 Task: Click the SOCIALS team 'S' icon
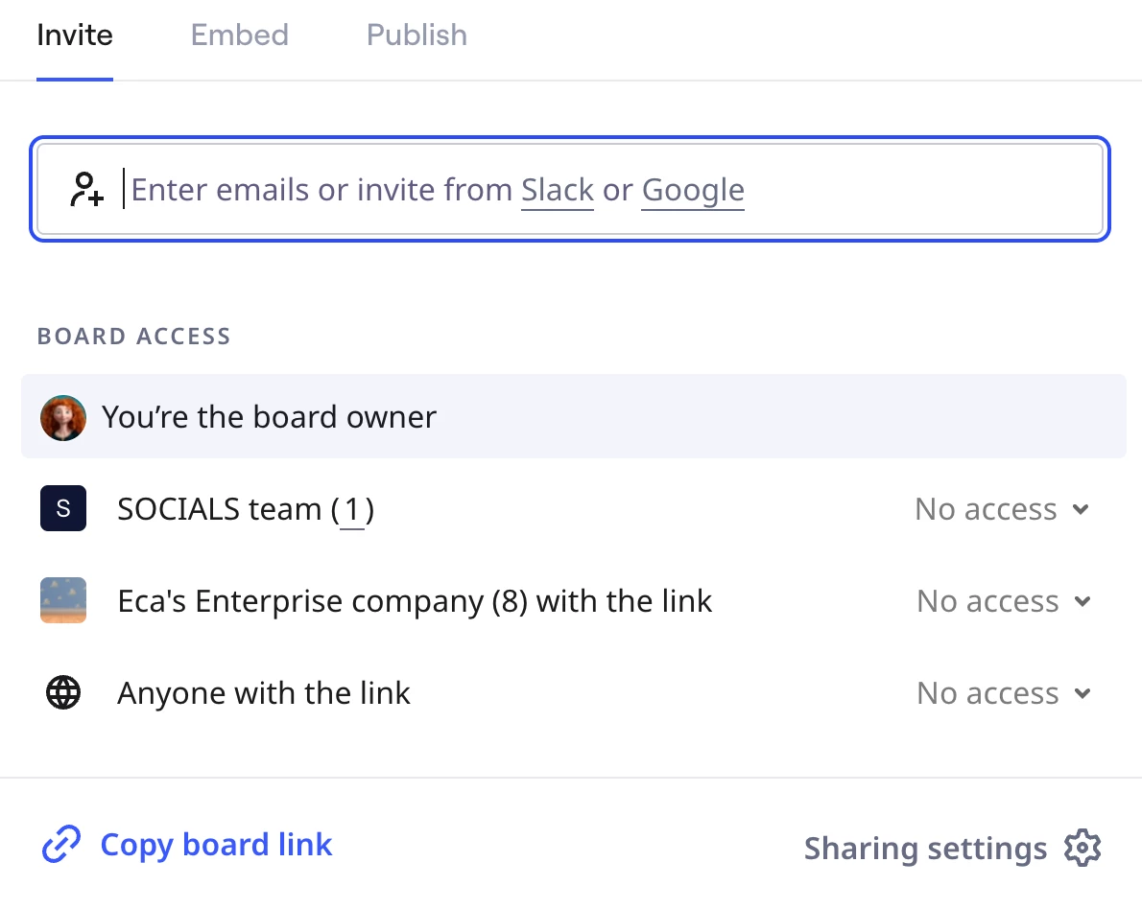pos(63,508)
